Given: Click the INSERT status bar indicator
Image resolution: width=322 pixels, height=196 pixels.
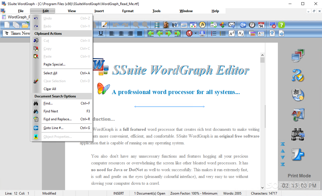Looking at the screenshot, I should pyautogui.click(x=119, y=193).
